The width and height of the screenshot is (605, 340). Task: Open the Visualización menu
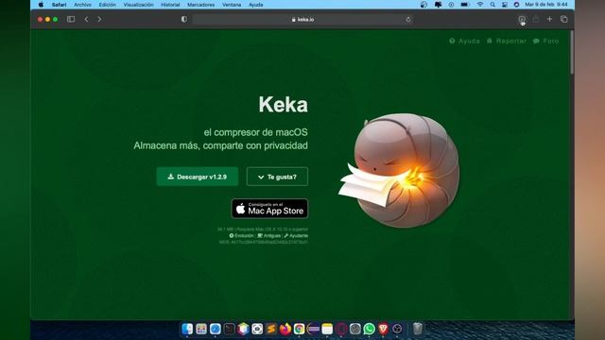[x=139, y=5]
